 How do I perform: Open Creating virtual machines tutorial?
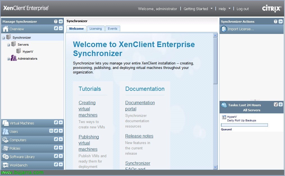[88, 109]
